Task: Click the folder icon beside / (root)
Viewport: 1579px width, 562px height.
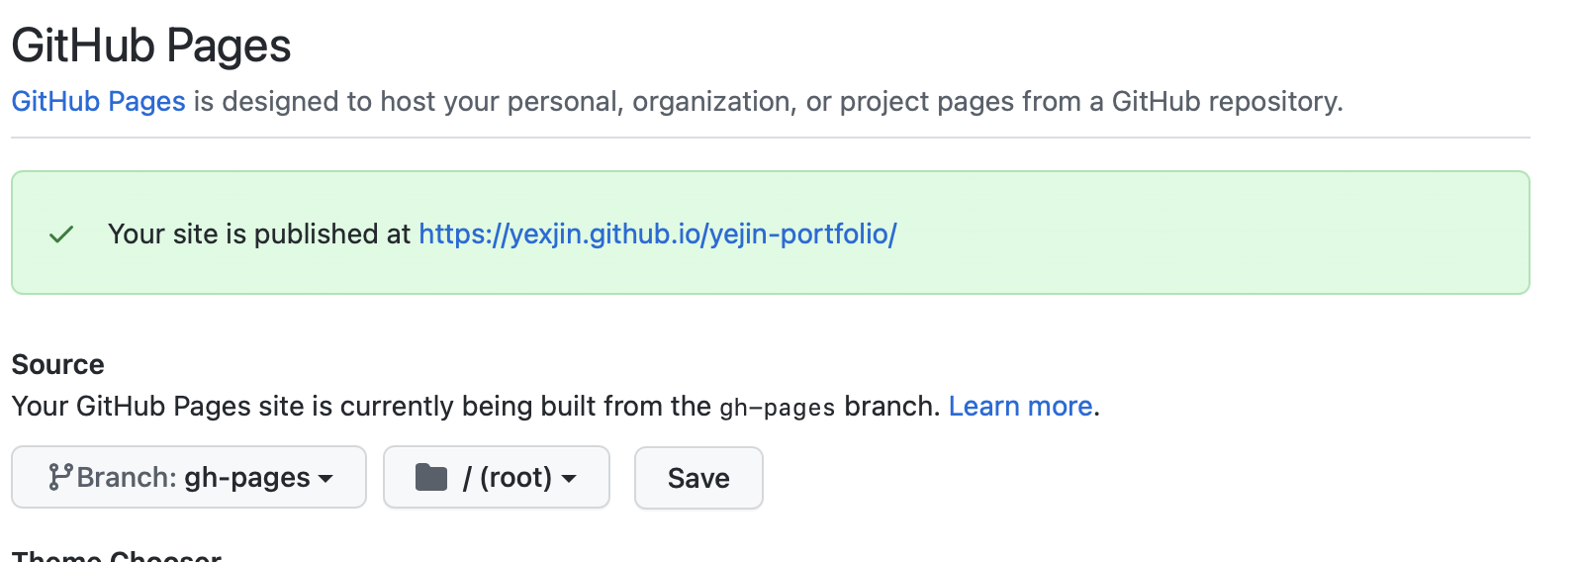Action: pyautogui.click(x=431, y=477)
